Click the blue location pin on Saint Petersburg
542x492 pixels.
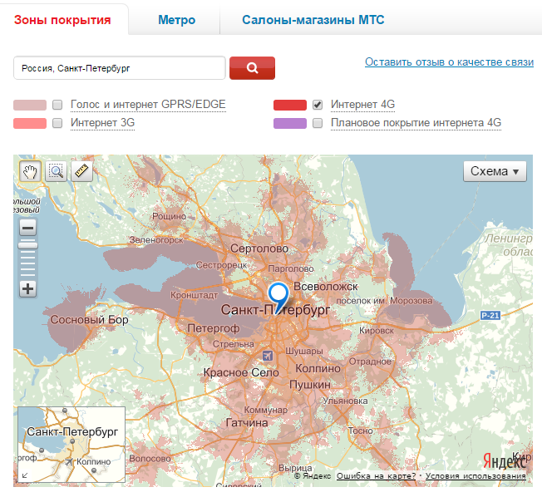tap(278, 296)
